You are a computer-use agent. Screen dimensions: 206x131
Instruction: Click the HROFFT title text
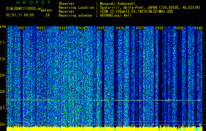coord(33,3)
